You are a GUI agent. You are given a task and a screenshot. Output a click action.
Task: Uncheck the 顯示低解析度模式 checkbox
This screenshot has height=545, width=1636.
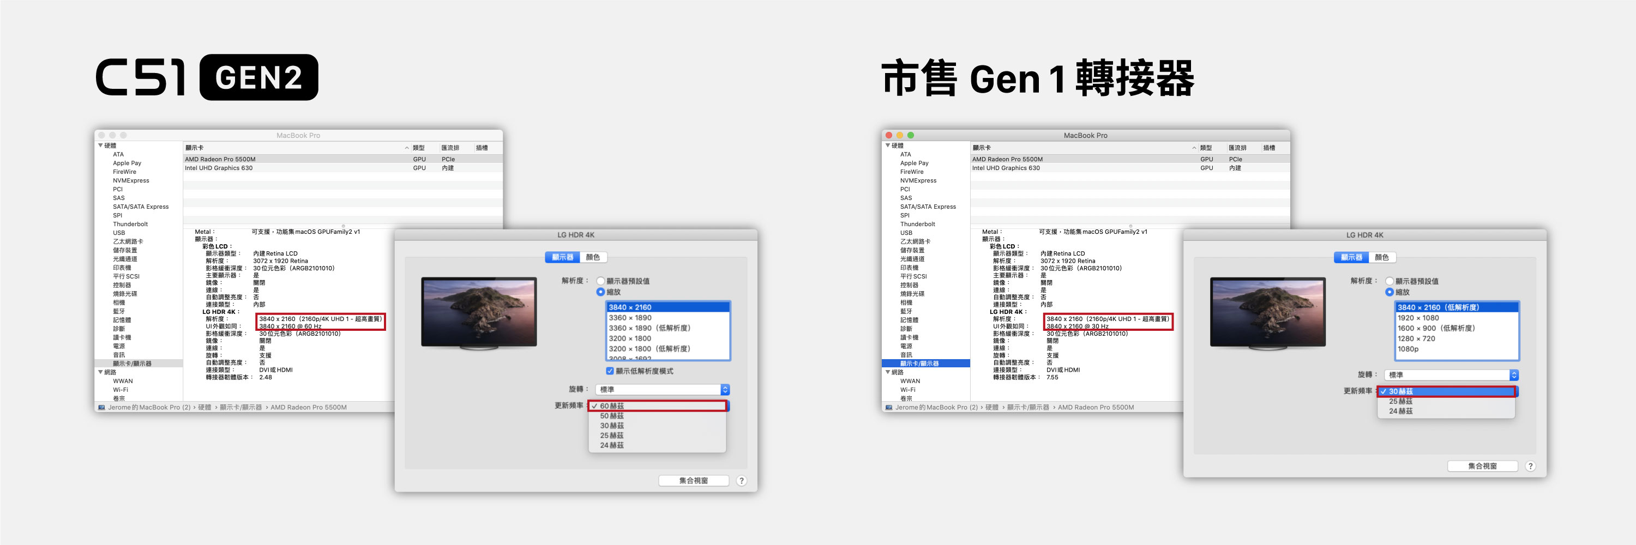[x=610, y=371]
